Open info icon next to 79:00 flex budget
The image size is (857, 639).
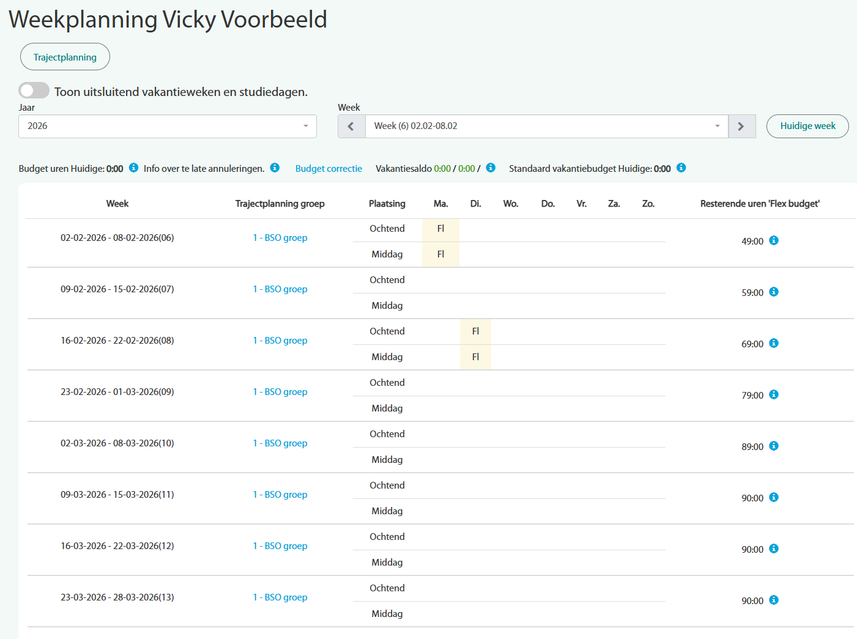coord(774,394)
